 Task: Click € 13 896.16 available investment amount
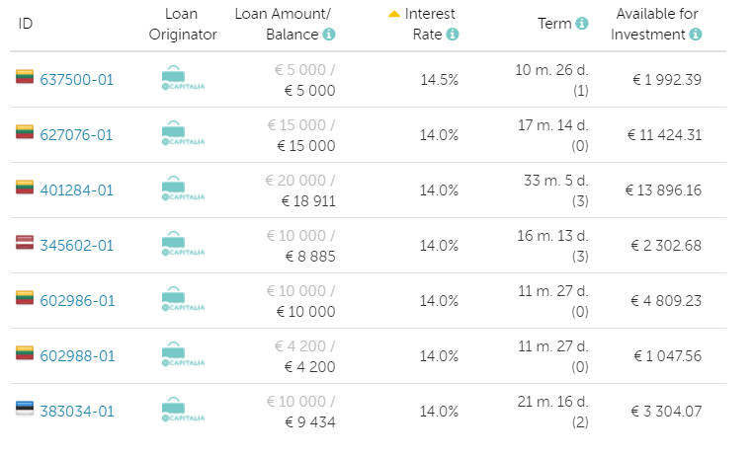pyautogui.click(x=666, y=190)
